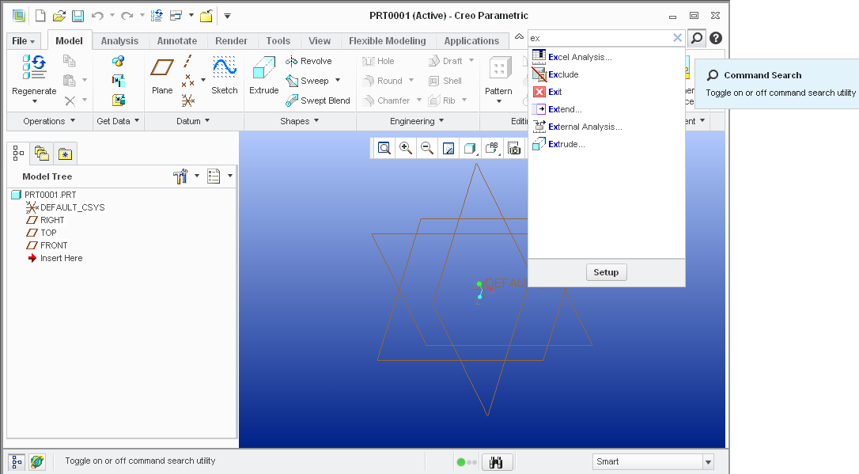The width and height of the screenshot is (859, 474).
Task: Switch to the Tools tab
Action: pos(278,41)
